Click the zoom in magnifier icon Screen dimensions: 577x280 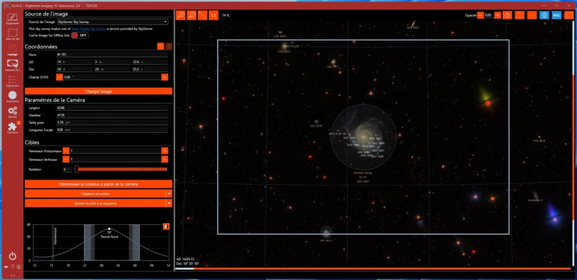pyautogui.click(x=181, y=15)
